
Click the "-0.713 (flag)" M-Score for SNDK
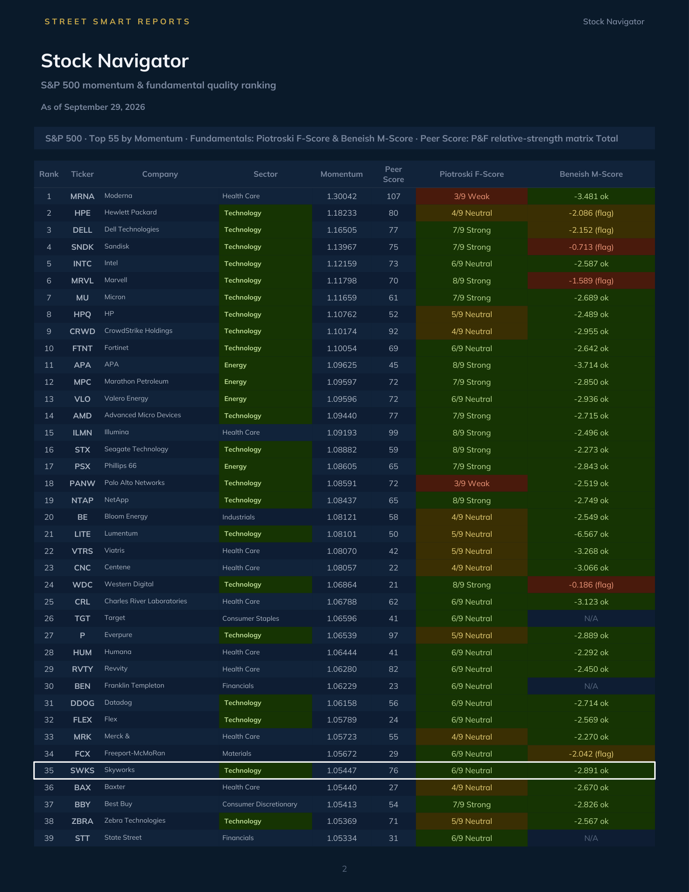(x=591, y=247)
